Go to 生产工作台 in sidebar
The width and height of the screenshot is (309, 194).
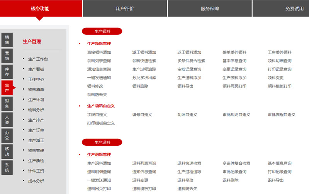pos(38,59)
